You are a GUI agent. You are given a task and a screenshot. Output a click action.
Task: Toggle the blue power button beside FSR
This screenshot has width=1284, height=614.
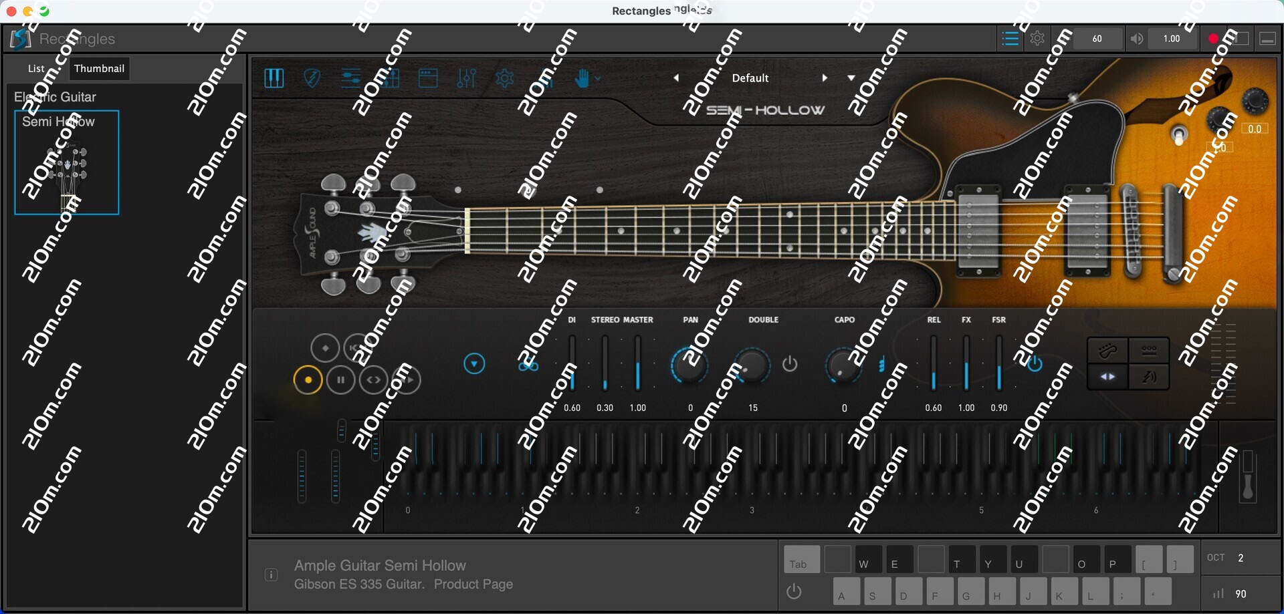1035,364
